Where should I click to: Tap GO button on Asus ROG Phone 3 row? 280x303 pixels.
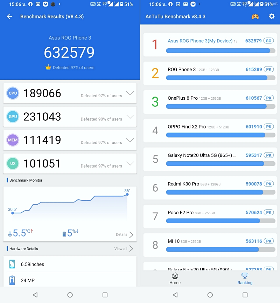pyautogui.click(x=268, y=41)
